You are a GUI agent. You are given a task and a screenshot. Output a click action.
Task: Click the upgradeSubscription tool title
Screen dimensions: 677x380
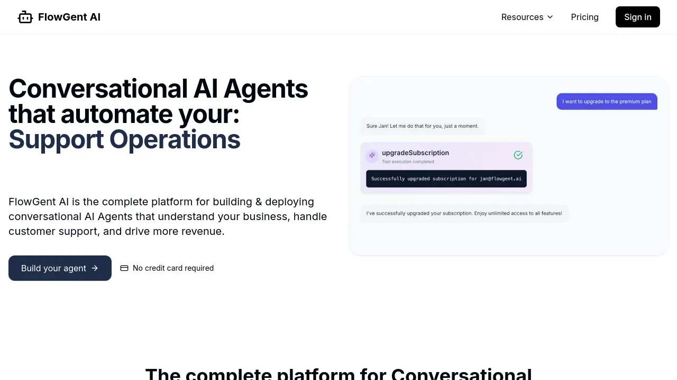point(415,153)
